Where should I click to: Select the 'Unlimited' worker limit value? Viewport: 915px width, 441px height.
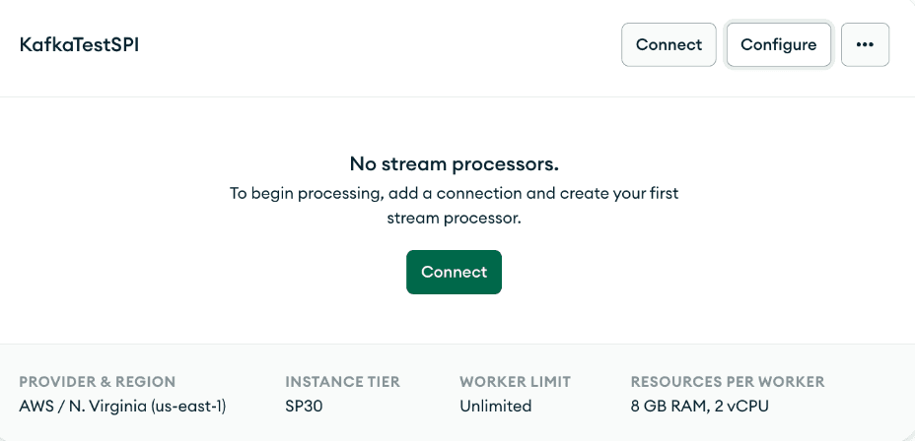point(495,406)
